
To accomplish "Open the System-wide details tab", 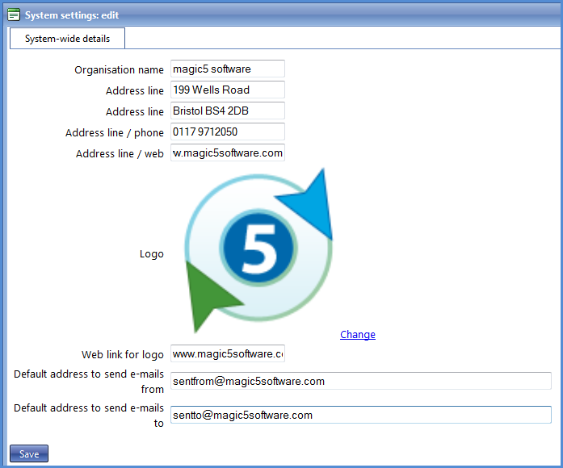I will [67, 39].
